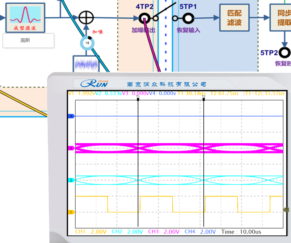Select the 5TP2 test point

285,53
